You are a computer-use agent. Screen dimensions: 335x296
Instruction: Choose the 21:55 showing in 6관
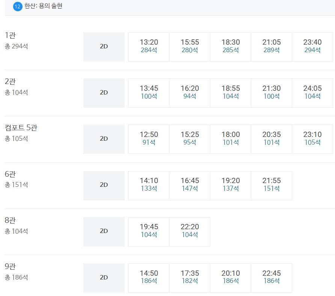coord(272,186)
